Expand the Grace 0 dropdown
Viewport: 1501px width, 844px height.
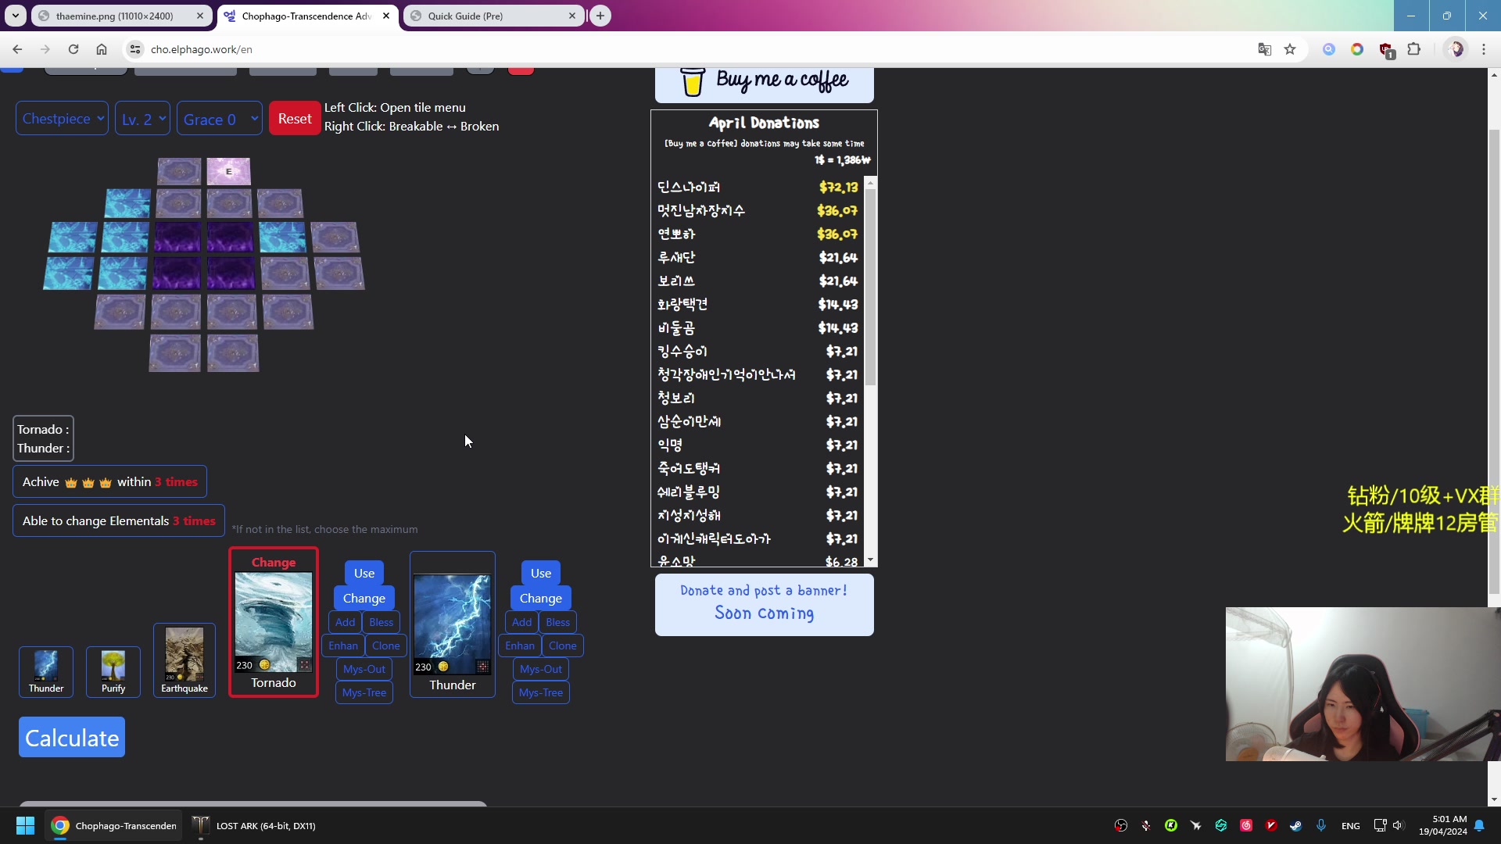[219, 119]
